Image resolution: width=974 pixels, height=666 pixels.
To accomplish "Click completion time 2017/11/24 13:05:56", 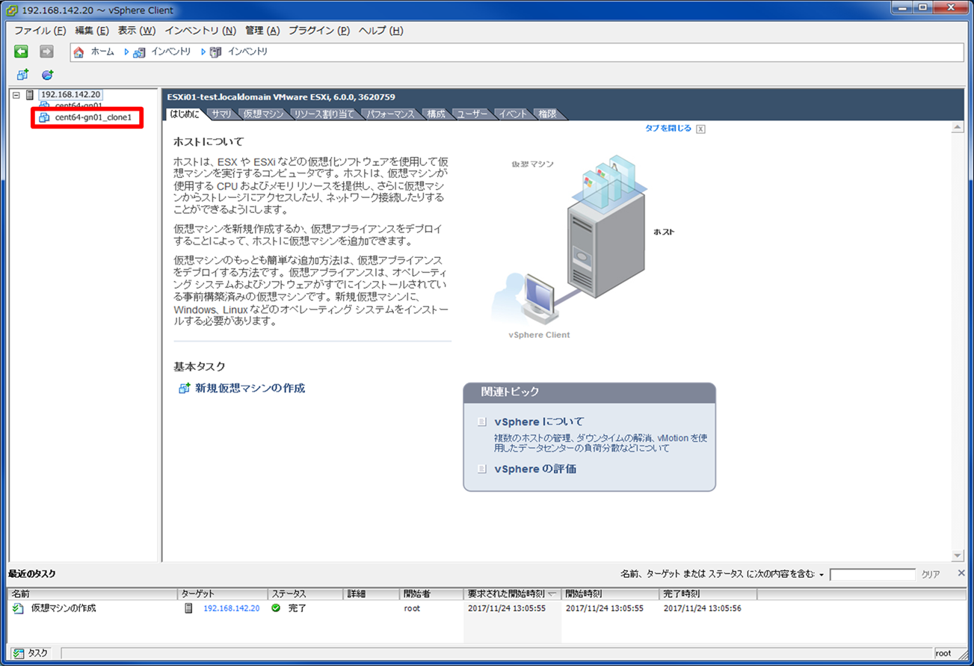I will (702, 608).
